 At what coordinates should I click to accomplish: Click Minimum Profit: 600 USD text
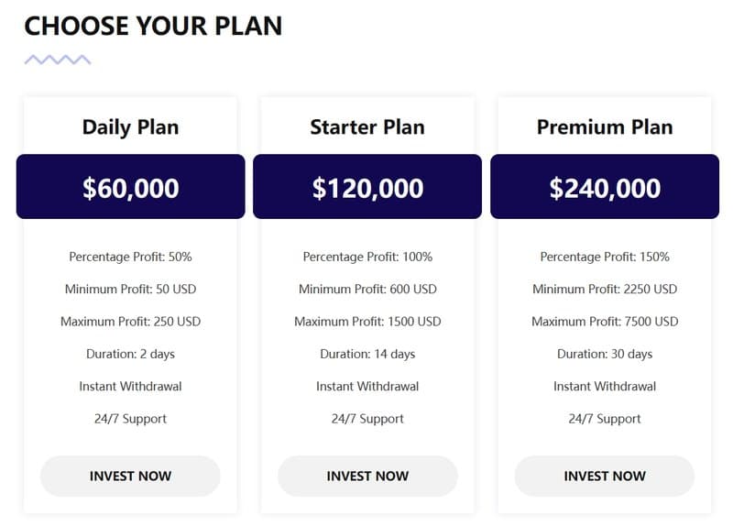coord(367,289)
